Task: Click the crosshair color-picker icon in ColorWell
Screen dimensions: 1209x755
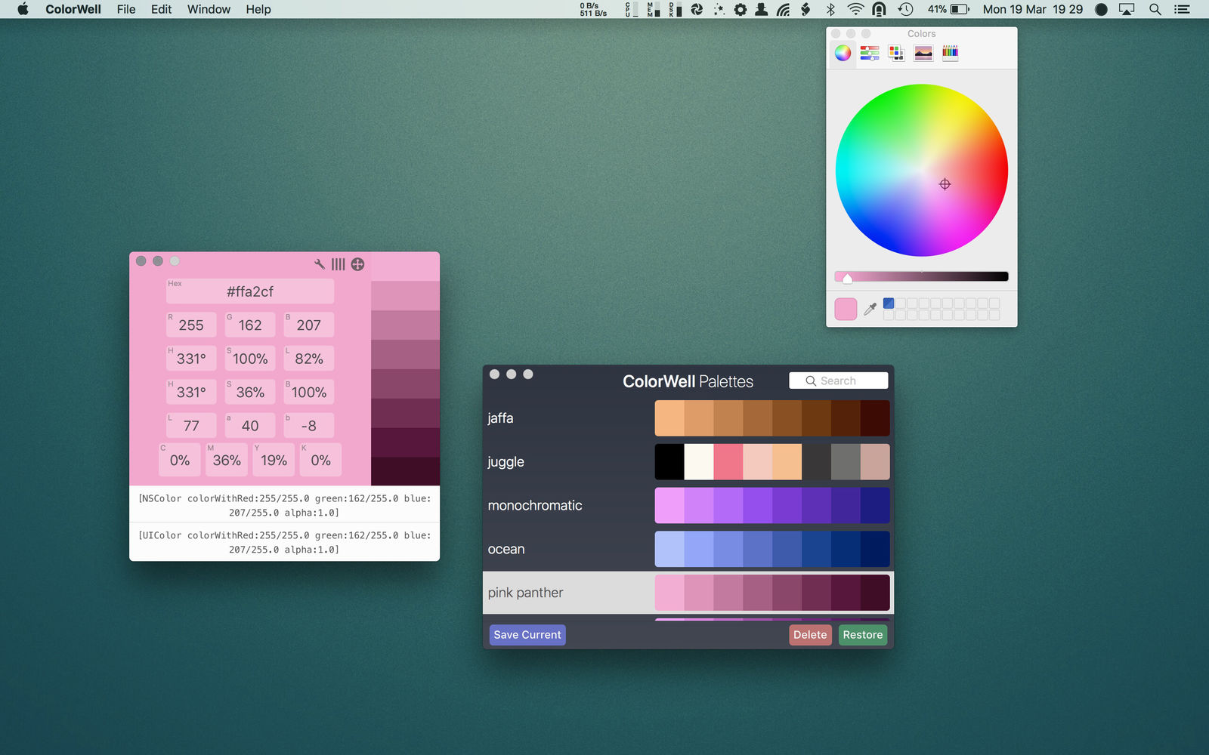Action: (357, 263)
